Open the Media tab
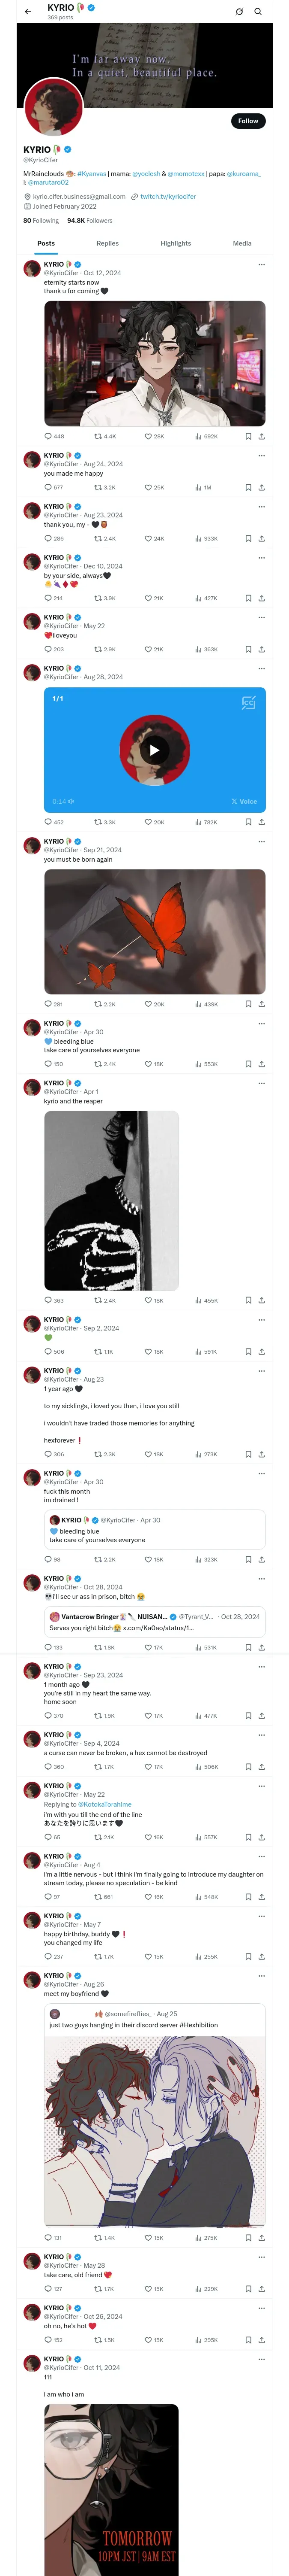289x2576 pixels. (242, 243)
